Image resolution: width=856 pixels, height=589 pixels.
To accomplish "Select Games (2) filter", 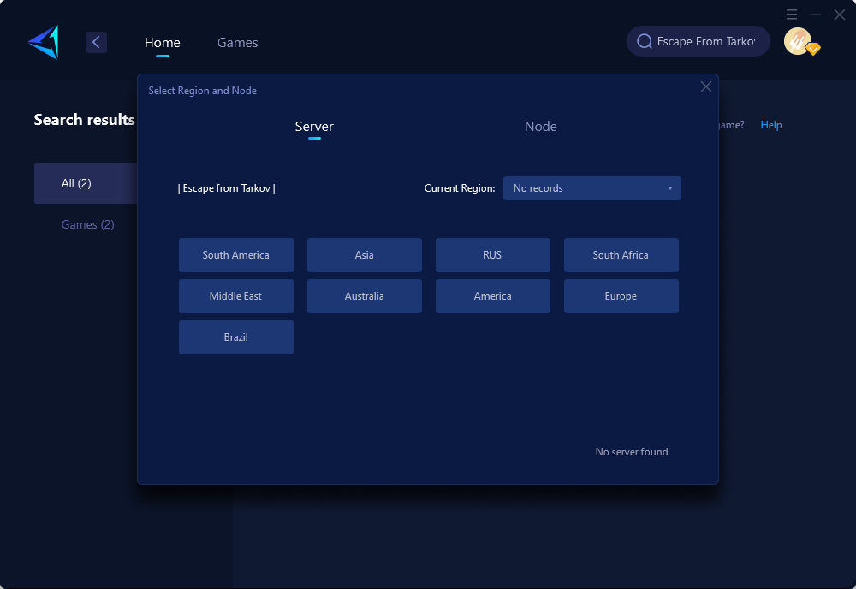I will 87,224.
